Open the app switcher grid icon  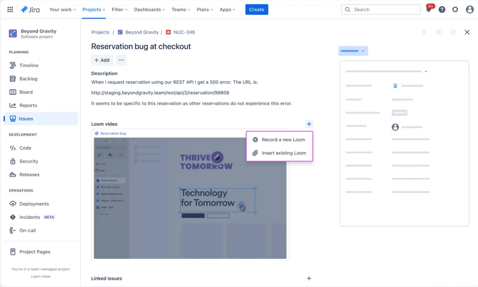click(10, 9)
